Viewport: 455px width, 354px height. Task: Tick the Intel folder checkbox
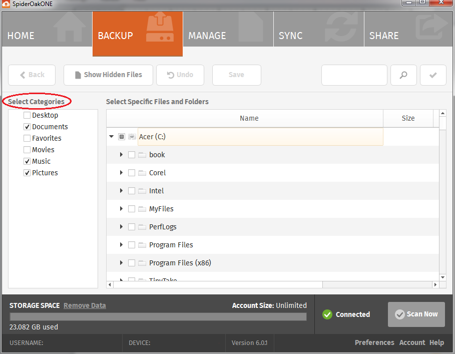[132, 191]
